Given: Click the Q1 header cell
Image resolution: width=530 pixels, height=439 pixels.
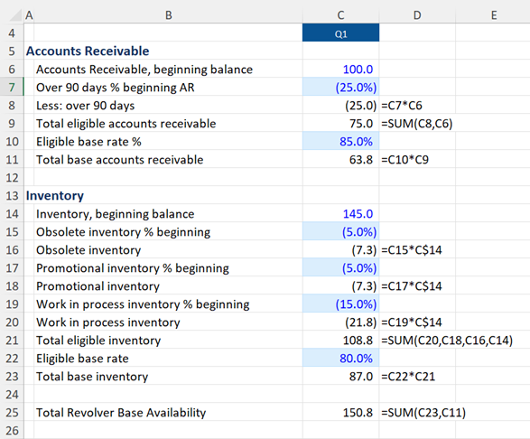Looking at the screenshot, I should click(340, 33).
